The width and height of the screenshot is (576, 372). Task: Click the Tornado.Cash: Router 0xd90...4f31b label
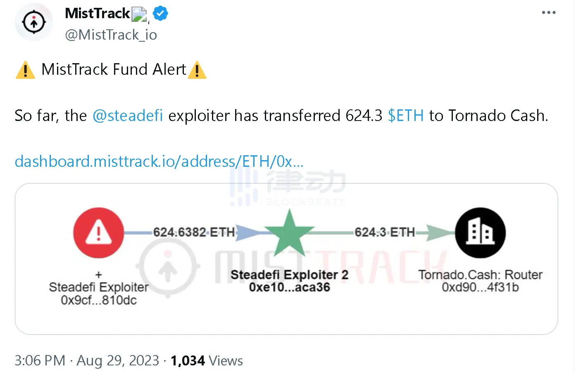pyautogui.click(x=480, y=281)
